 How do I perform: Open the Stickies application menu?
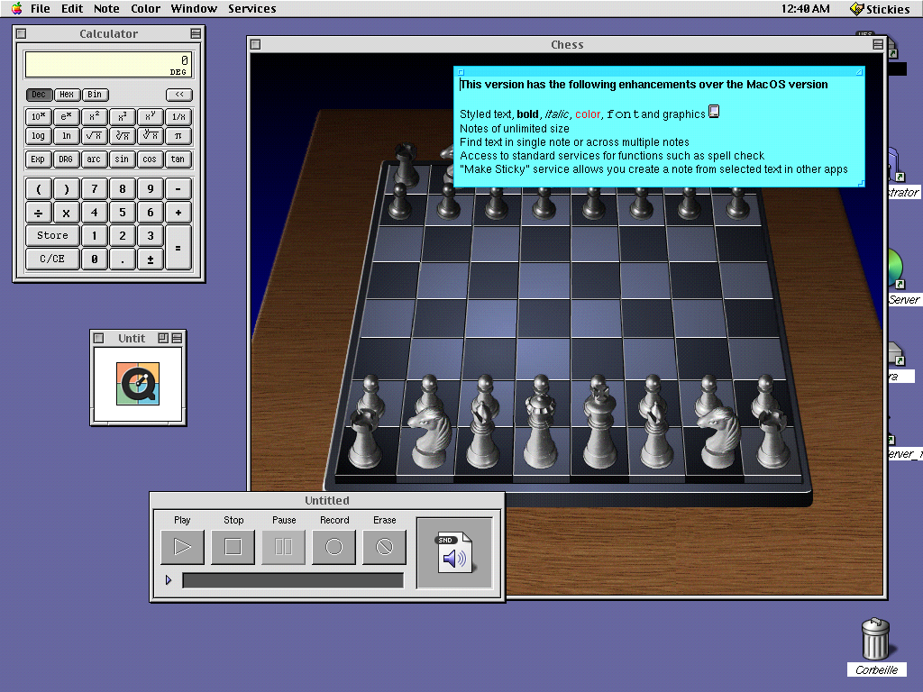tap(881, 9)
